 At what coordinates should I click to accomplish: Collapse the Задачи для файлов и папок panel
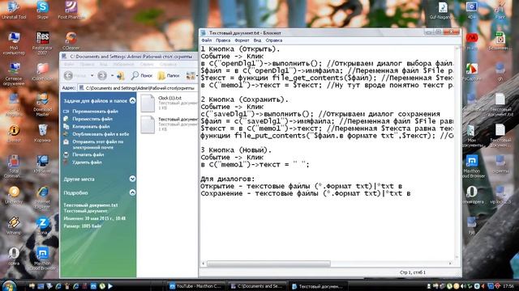click(132, 100)
